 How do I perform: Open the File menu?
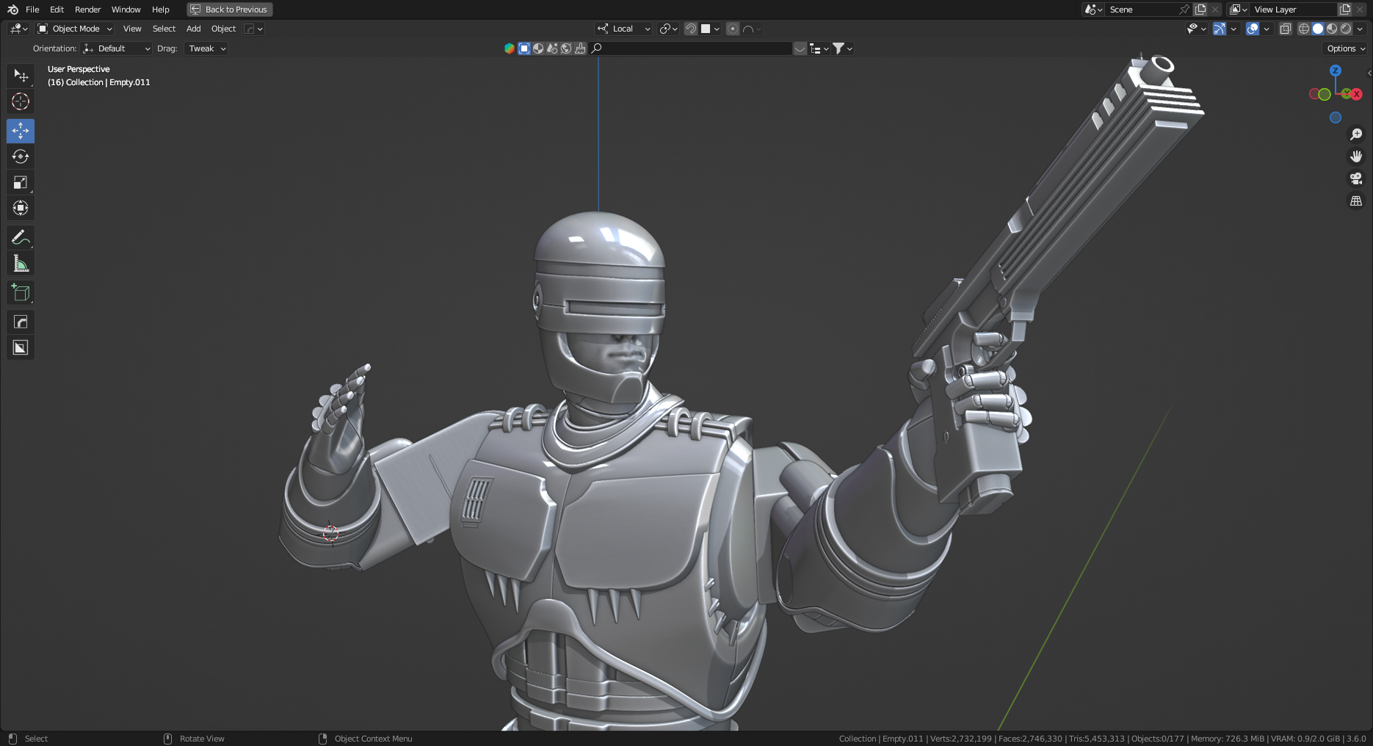[x=32, y=10]
